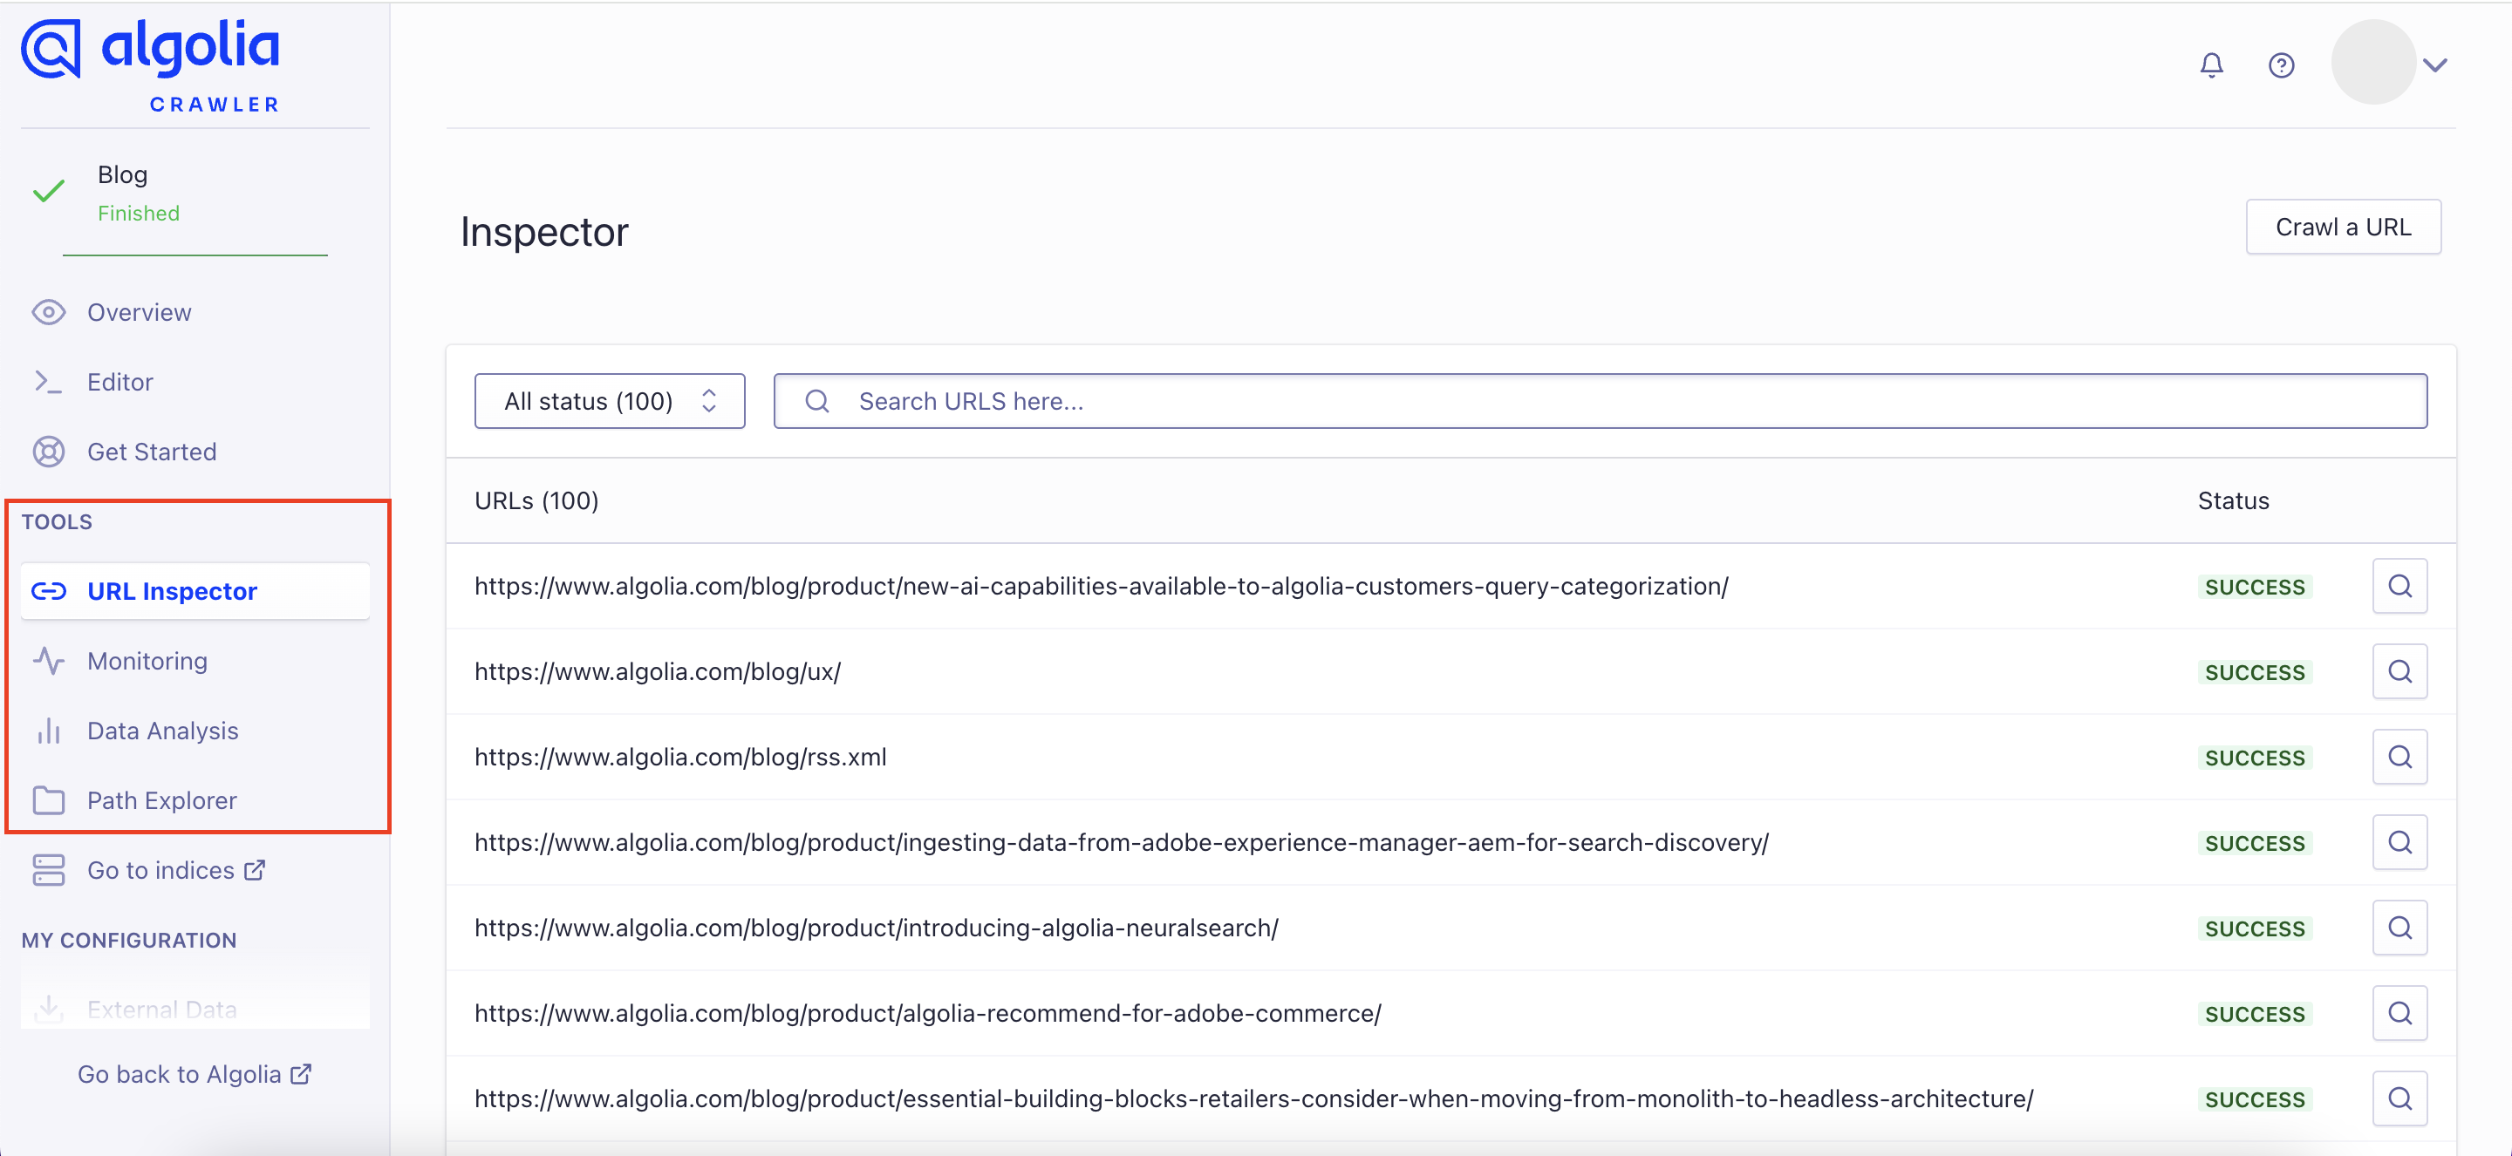Inspect the blog/ux/ URL row

[2399, 671]
